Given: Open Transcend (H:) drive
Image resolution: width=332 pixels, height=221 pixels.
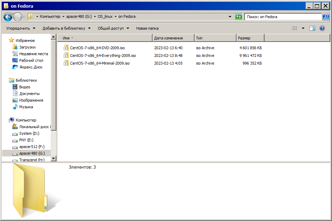Looking at the screenshot, I should point(32,160).
